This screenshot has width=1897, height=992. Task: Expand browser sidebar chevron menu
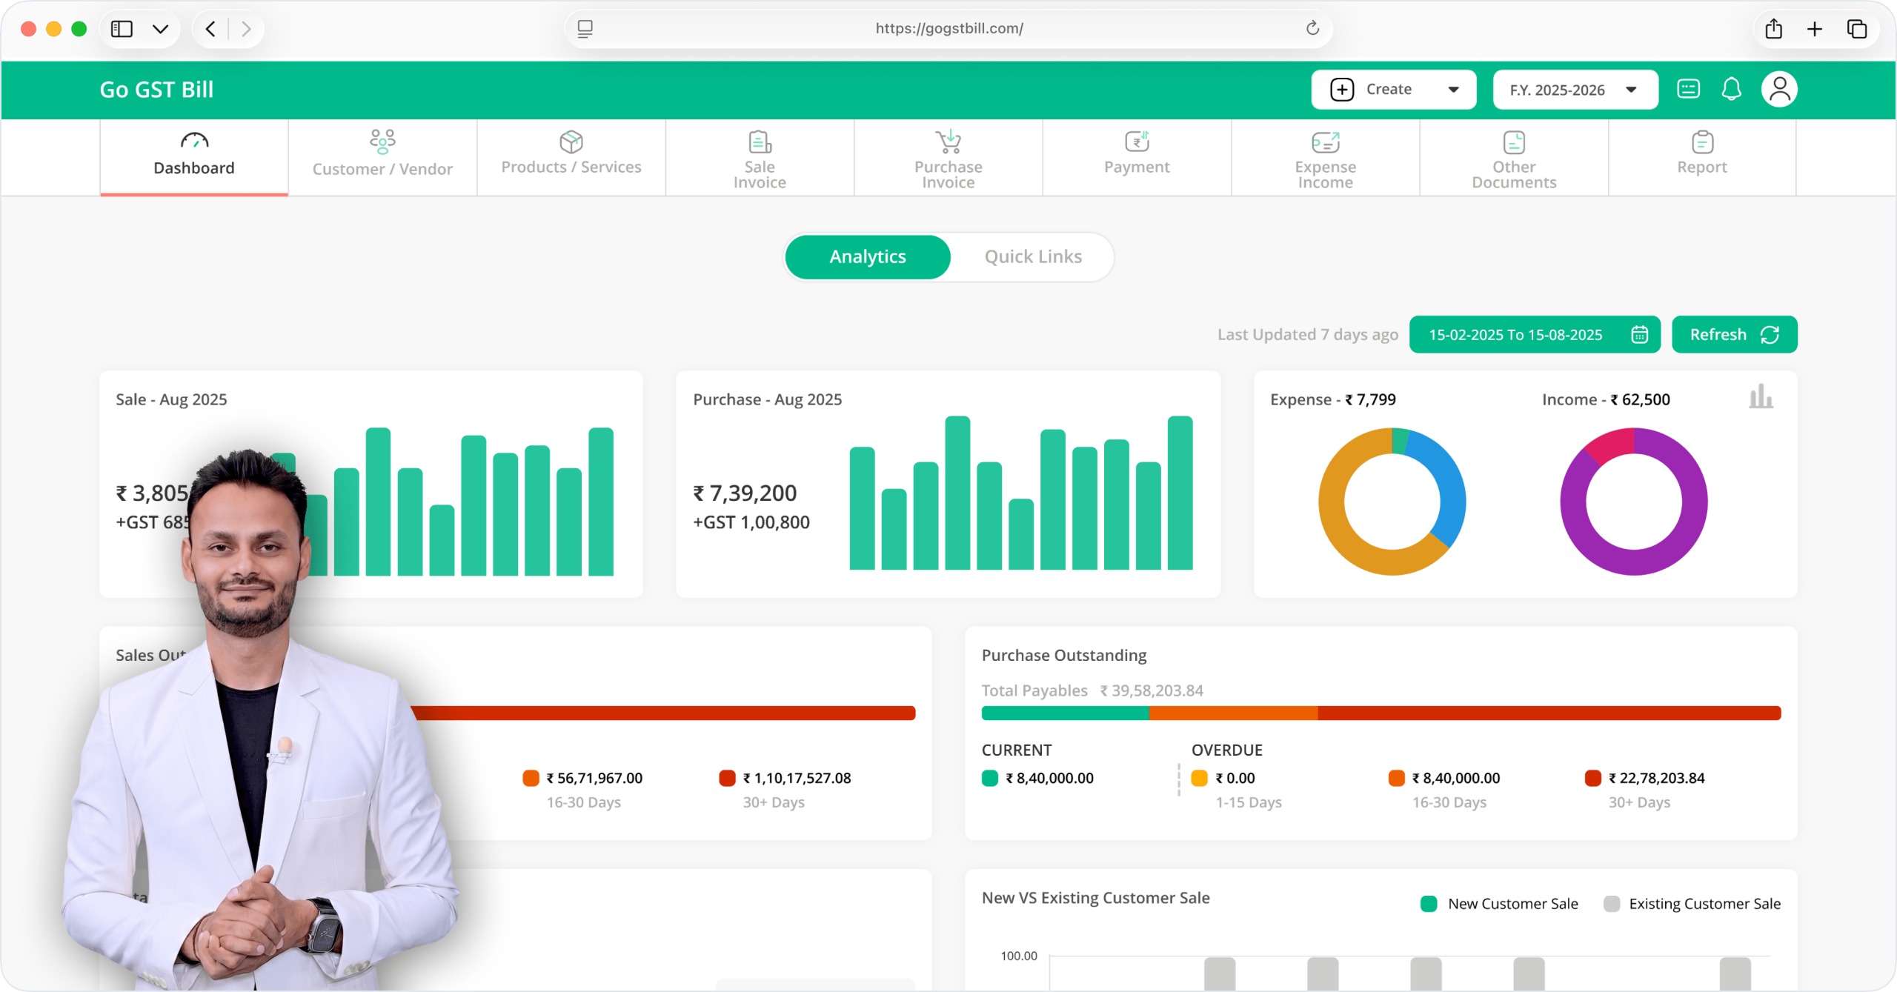click(160, 29)
